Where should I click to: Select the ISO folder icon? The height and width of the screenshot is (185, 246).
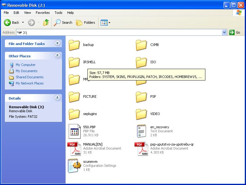click(x=141, y=62)
